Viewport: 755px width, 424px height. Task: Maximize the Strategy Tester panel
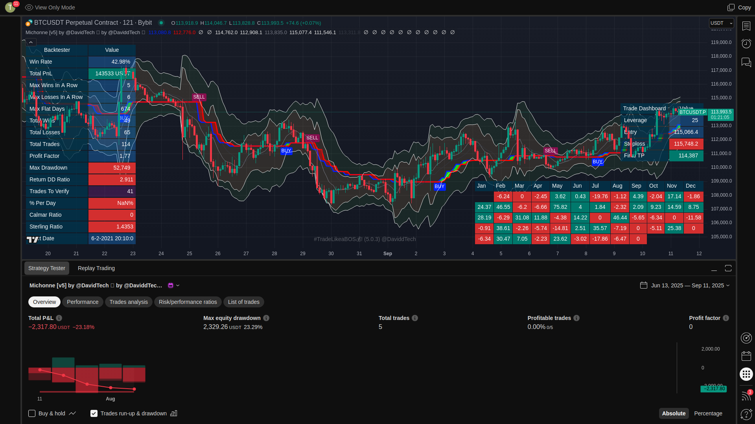point(728,268)
